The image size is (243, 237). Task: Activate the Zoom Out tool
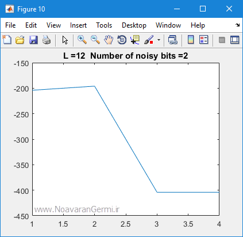95,40
